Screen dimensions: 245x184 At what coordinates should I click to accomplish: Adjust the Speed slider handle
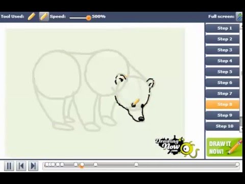[88, 18]
